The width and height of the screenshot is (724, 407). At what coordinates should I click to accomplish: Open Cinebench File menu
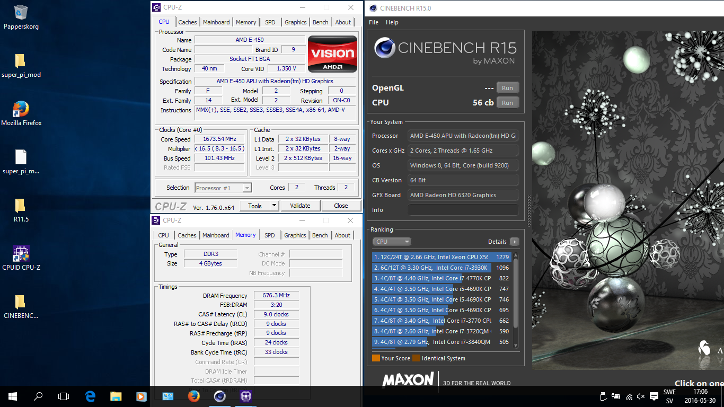pos(374,22)
